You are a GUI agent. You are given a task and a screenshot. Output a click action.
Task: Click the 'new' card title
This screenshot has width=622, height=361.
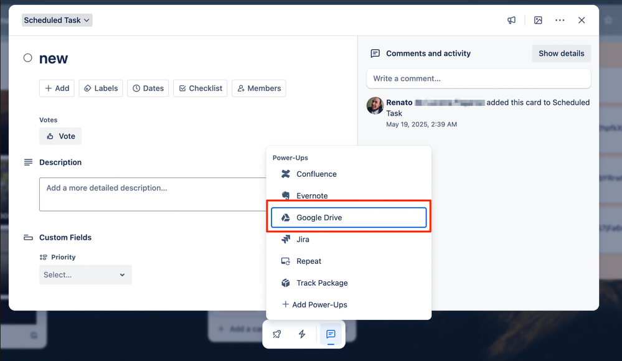click(54, 59)
